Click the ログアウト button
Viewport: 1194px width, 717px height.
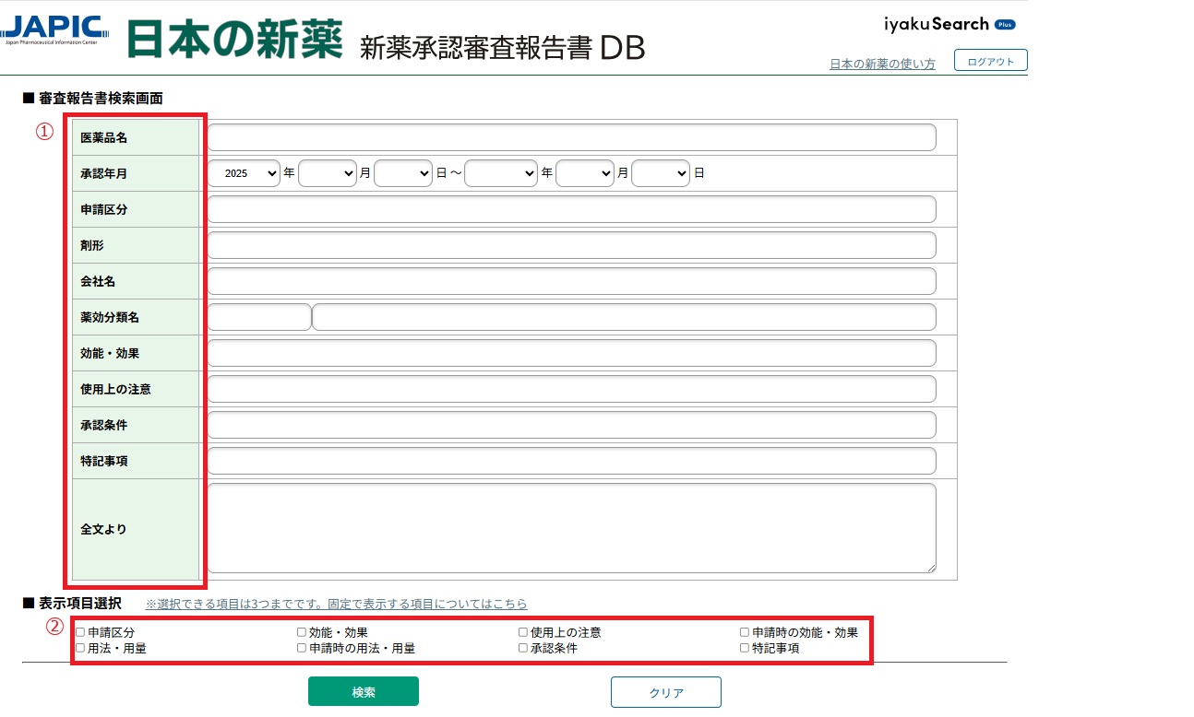(x=991, y=61)
